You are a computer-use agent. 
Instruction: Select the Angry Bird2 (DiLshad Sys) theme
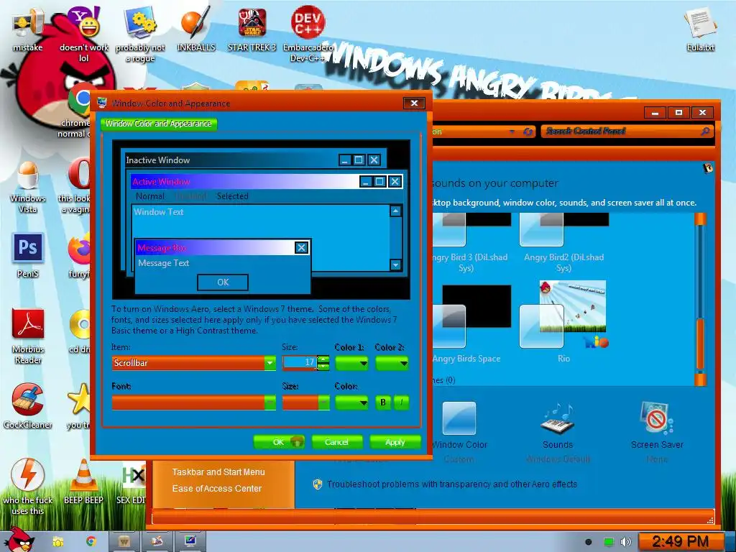pyautogui.click(x=563, y=243)
